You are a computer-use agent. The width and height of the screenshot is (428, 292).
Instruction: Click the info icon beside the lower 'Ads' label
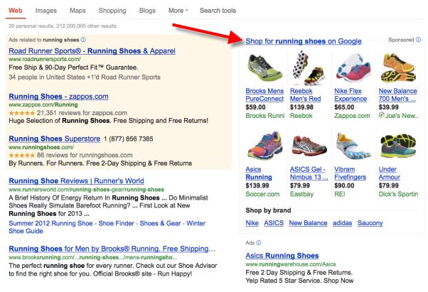pos(259,243)
